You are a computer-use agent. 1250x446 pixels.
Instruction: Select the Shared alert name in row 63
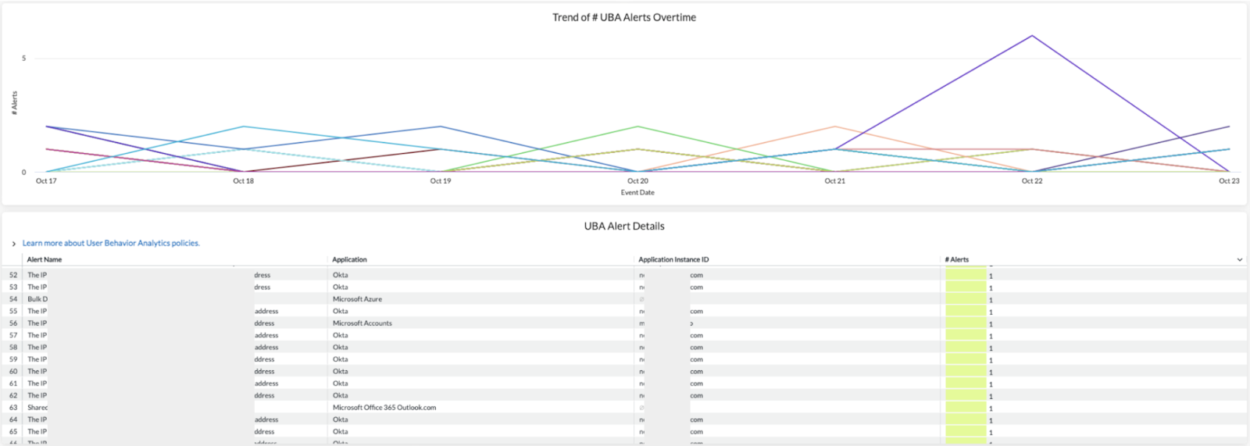coord(37,408)
